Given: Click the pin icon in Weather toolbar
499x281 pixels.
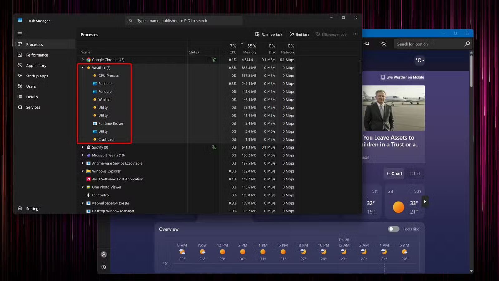Looking at the screenshot, I should 366,44.
